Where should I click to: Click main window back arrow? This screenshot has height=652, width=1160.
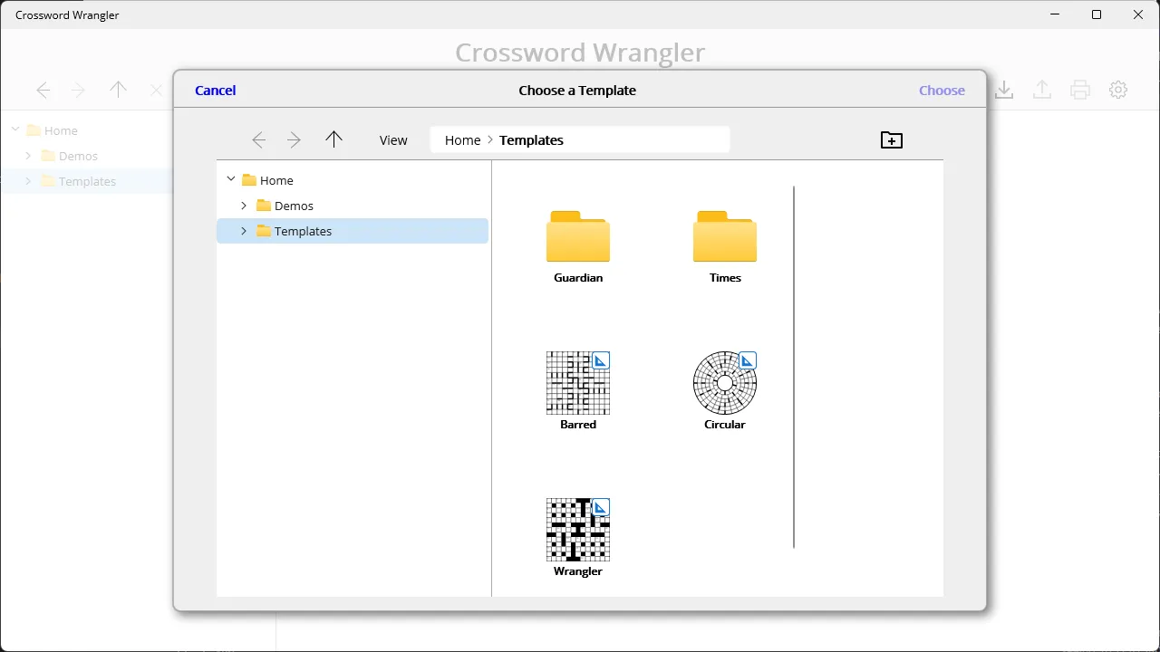click(43, 90)
